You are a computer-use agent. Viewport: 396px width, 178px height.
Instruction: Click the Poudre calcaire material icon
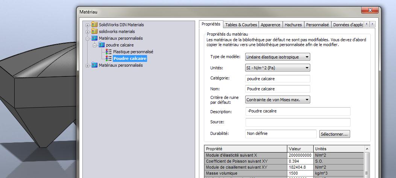pyautogui.click(x=109, y=58)
